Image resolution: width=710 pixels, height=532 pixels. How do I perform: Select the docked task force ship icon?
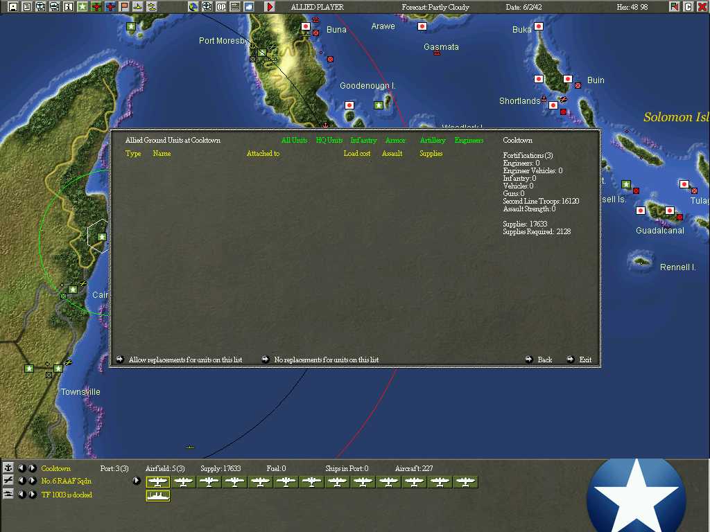pos(157,496)
